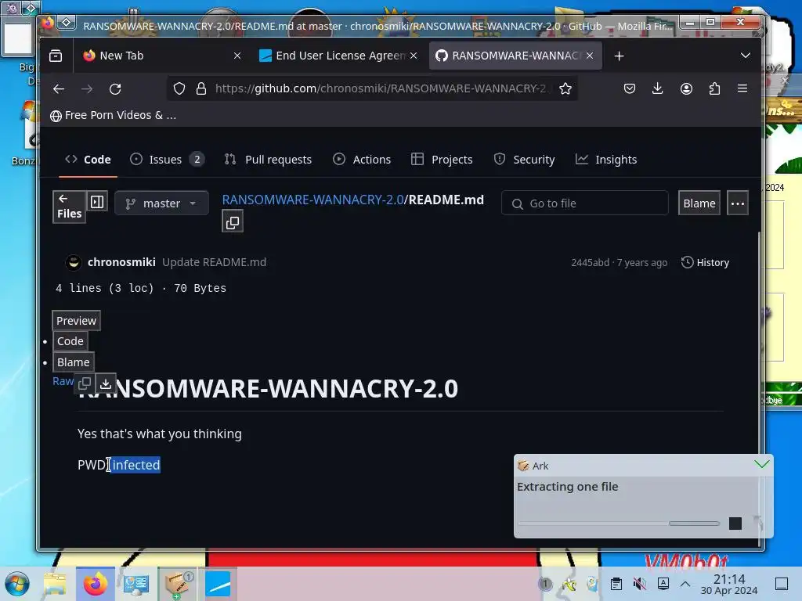The image size is (802, 601).
Task: Open the start menu orb
Action: (17, 584)
